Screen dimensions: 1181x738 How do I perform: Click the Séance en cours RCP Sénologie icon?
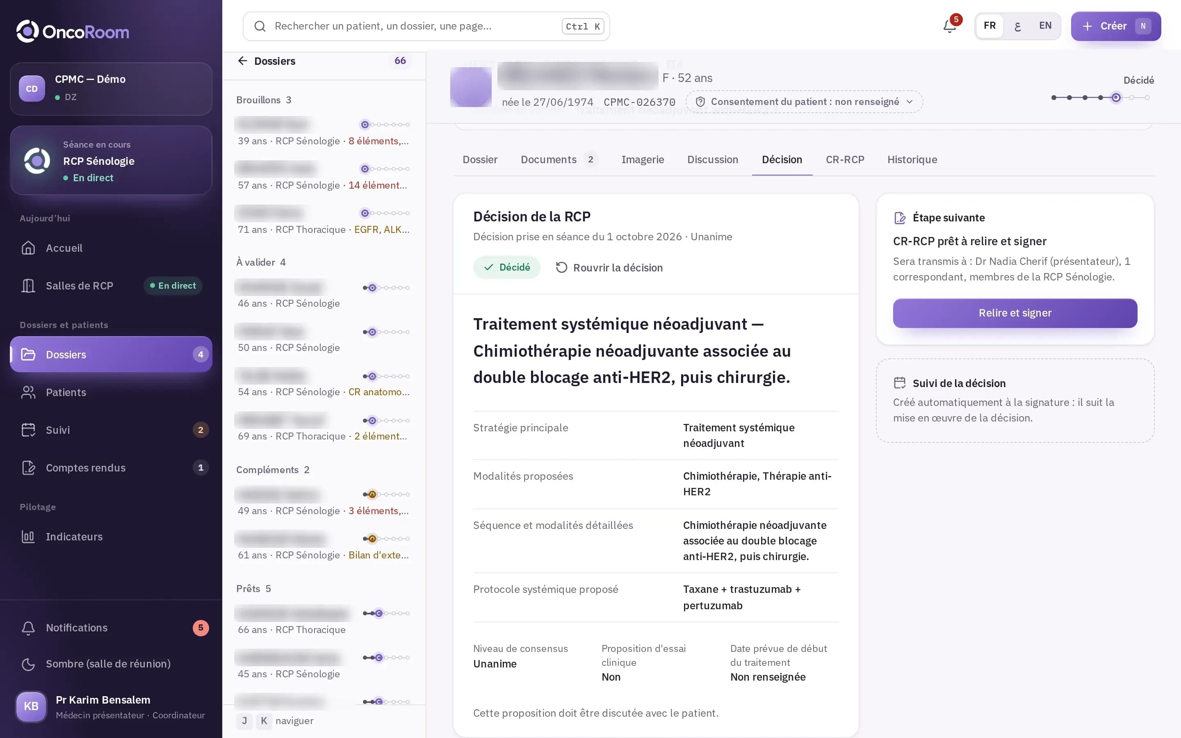(x=37, y=161)
